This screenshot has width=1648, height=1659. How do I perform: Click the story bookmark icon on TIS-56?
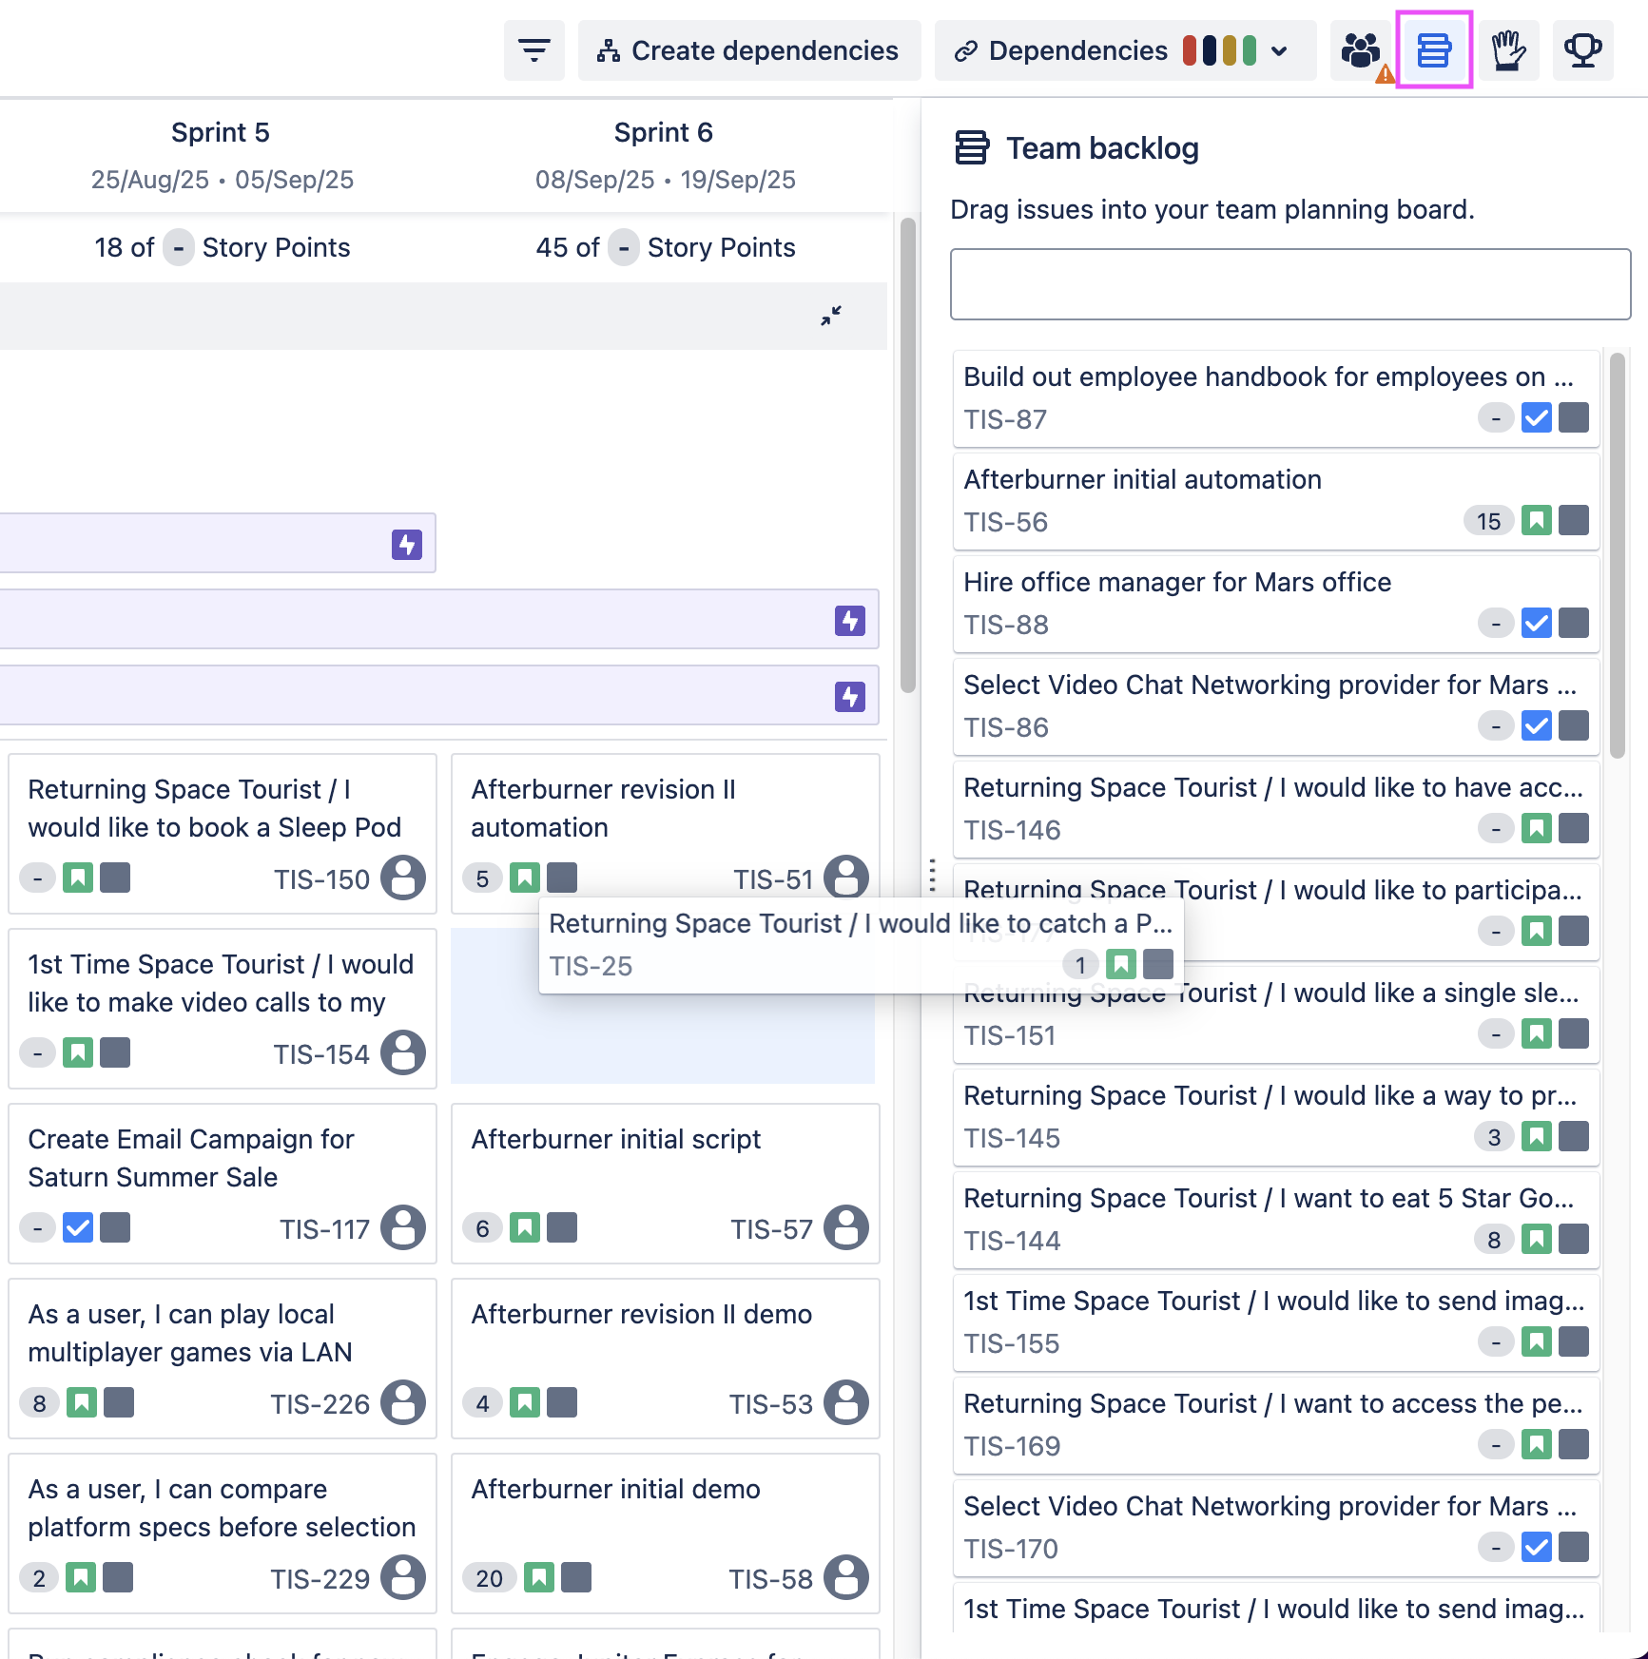[1536, 521]
